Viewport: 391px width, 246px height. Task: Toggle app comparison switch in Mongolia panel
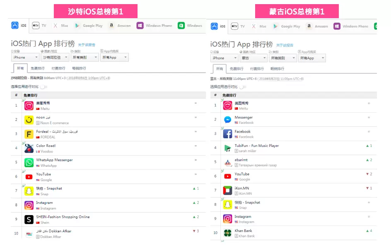(243, 87)
